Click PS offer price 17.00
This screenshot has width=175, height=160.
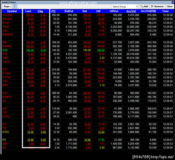point(101,140)
